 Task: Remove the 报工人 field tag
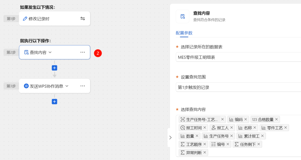pyautogui.click(x=232, y=127)
